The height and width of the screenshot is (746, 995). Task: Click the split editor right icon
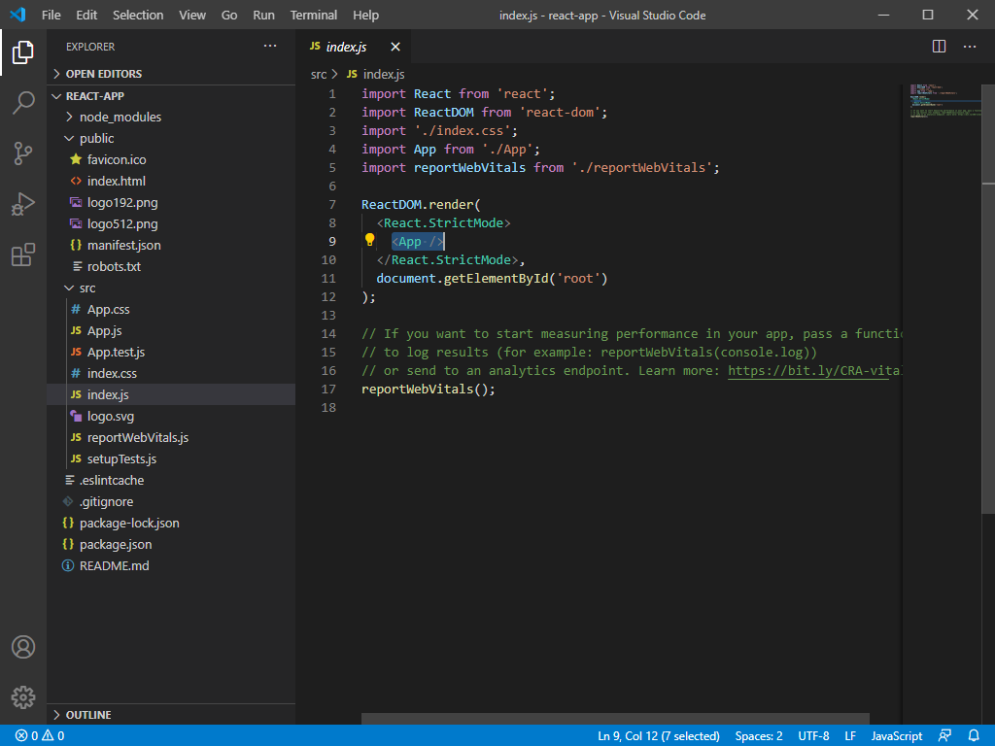coord(940,47)
